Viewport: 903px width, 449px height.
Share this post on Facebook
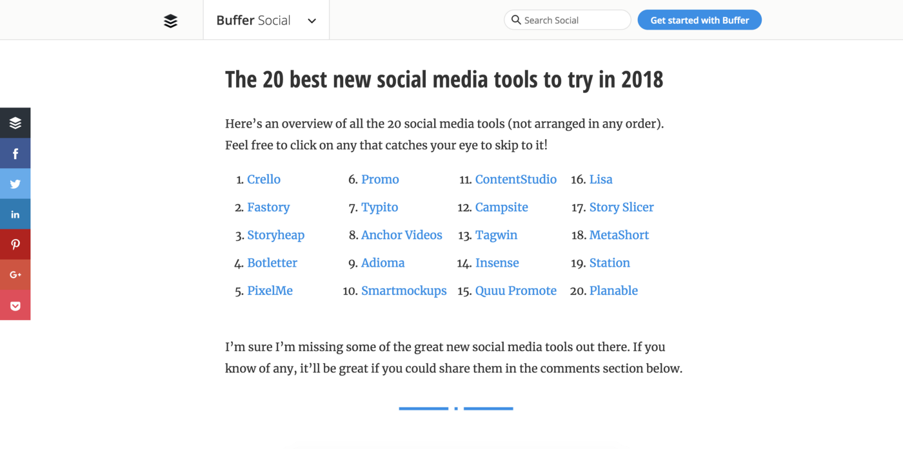point(15,153)
